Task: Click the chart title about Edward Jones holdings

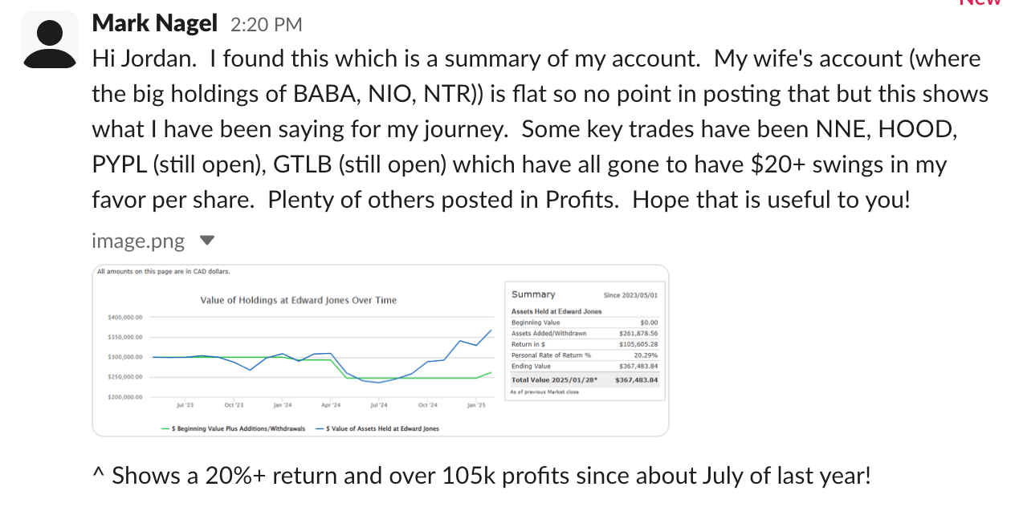Action: click(x=298, y=300)
